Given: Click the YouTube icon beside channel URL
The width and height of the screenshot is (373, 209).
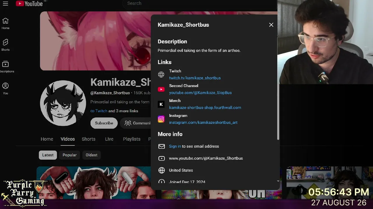Looking at the screenshot, I should [161, 158].
